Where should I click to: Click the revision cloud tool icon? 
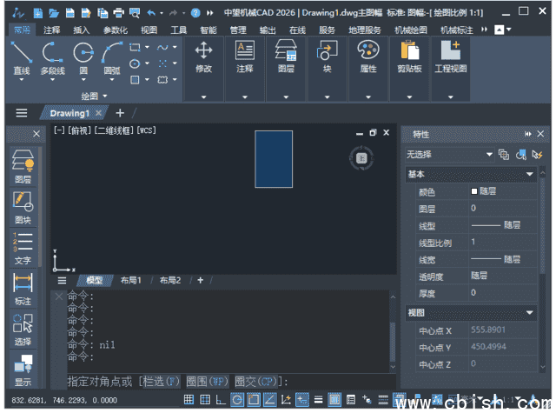pos(162,79)
